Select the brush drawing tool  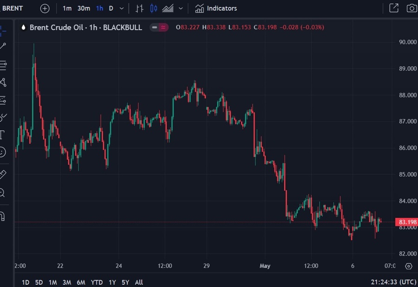pos(3,117)
